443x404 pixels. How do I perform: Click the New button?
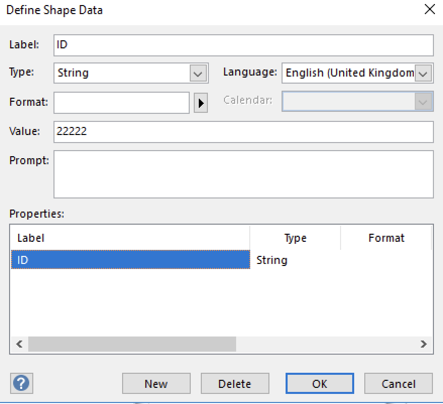pyautogui.click(x=156, y=383)
